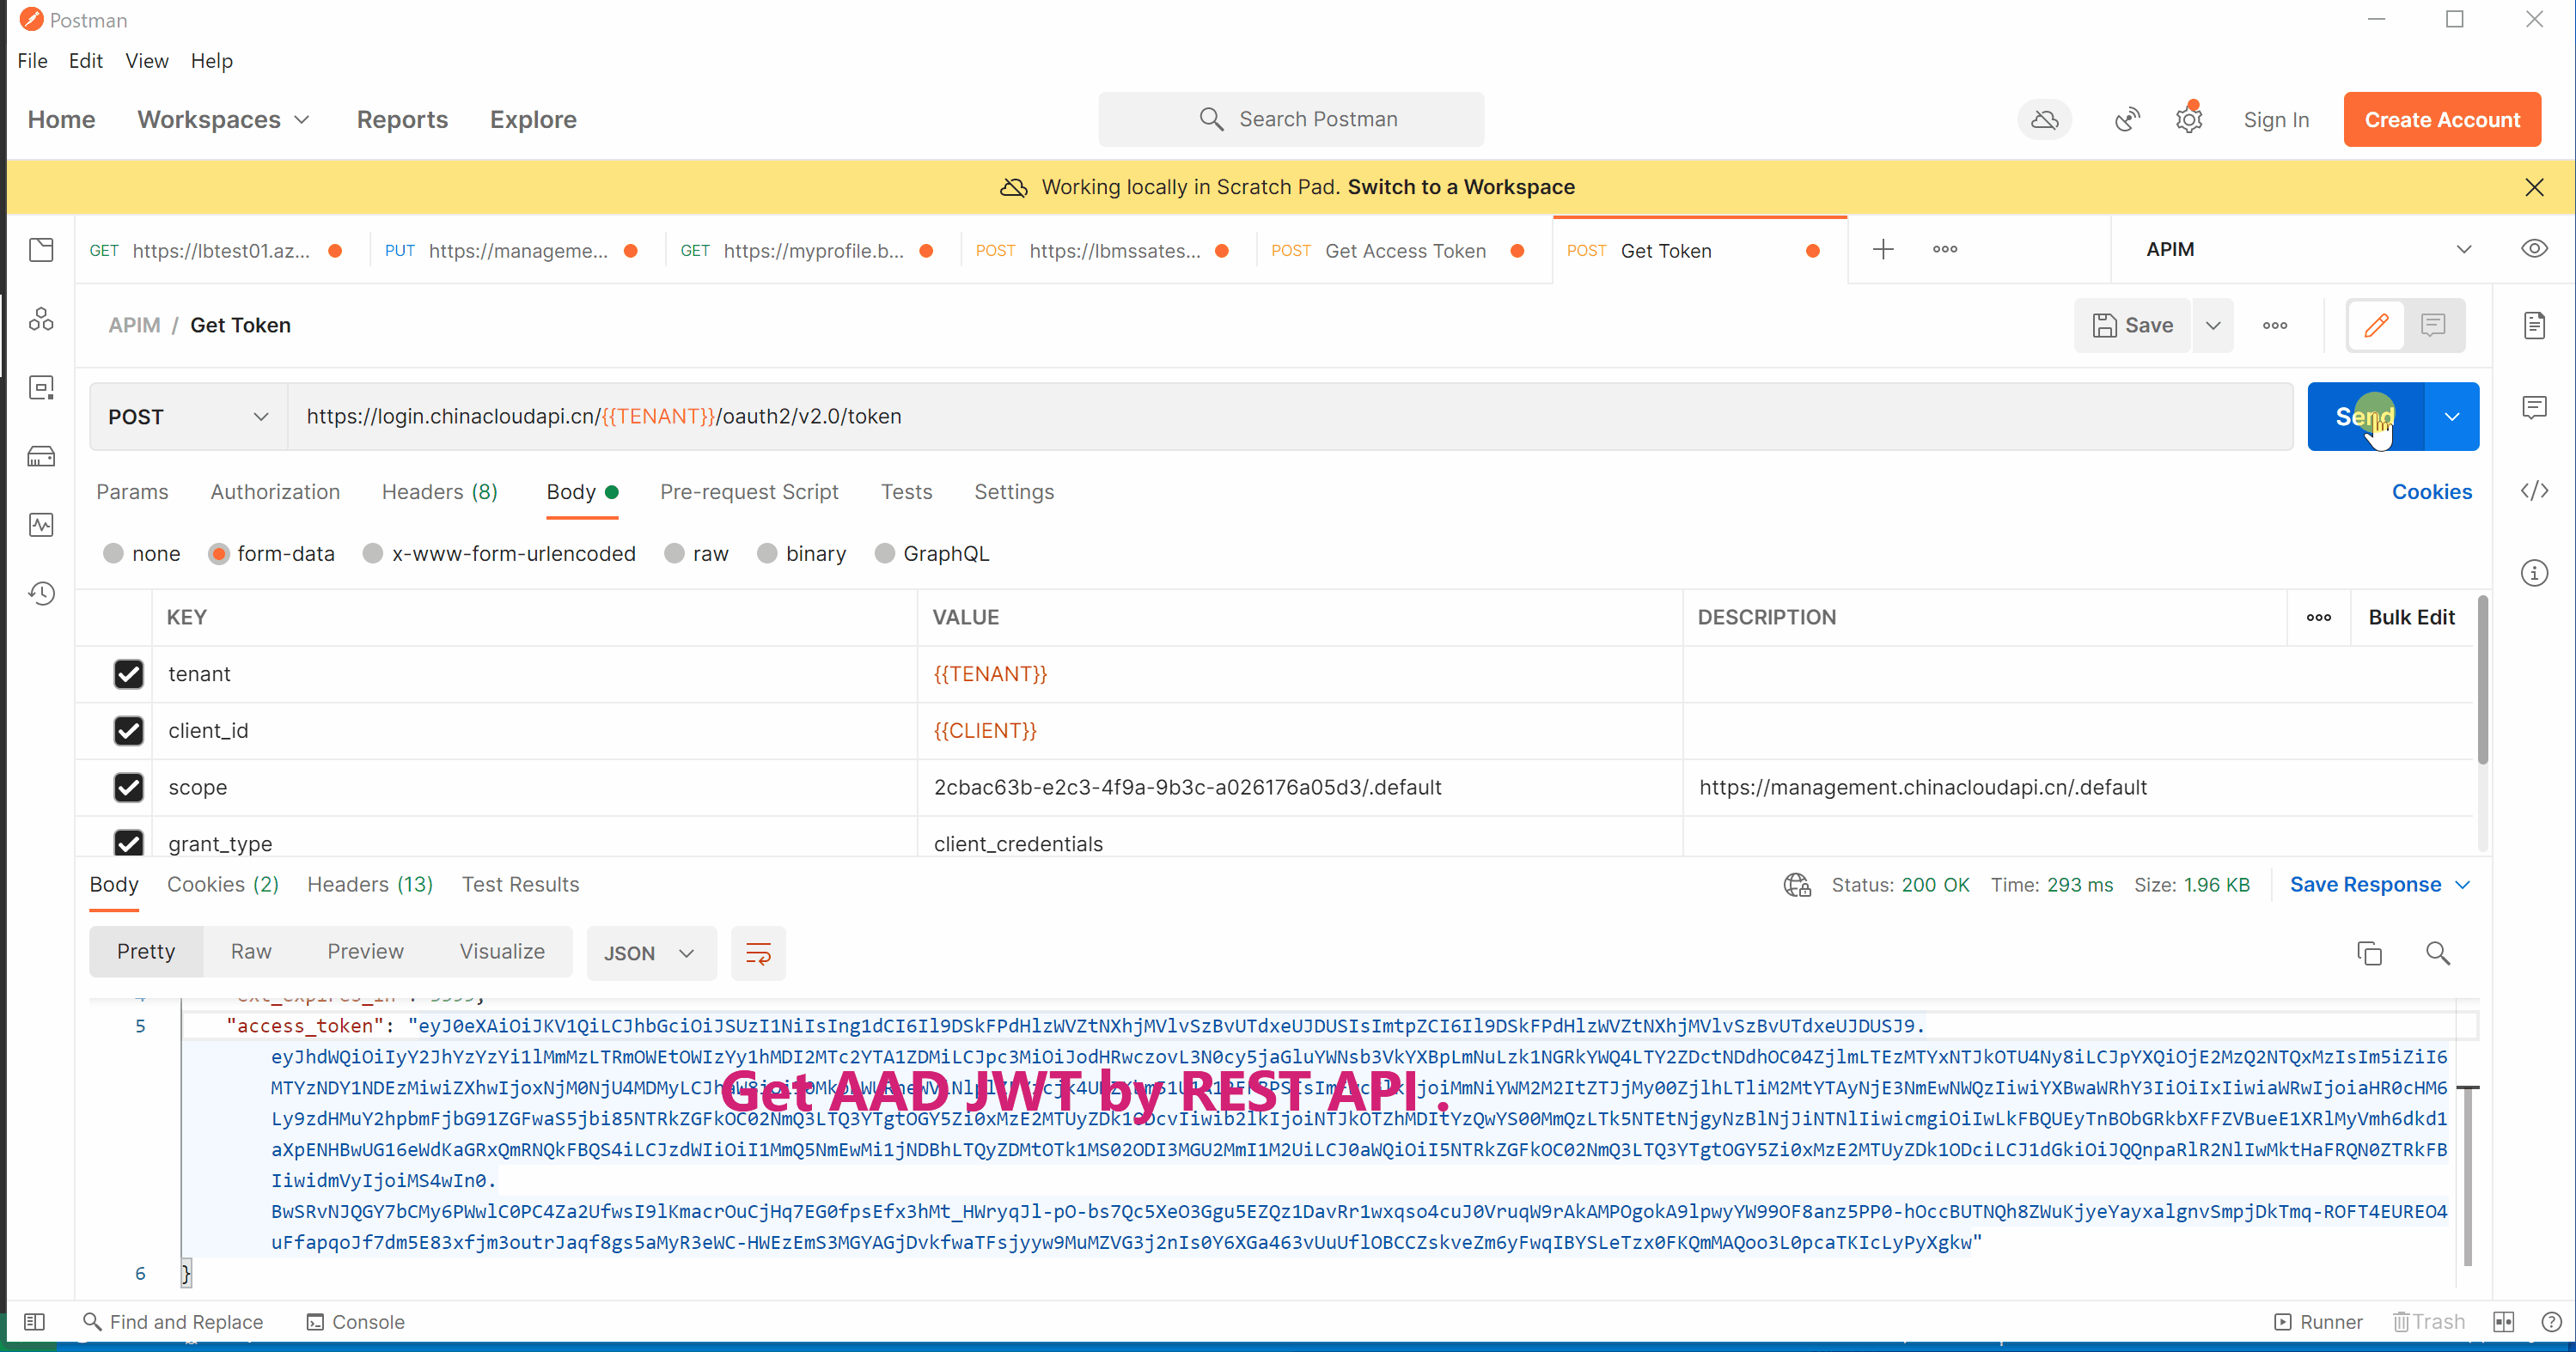Click the environment quick look eye icon
This screenshot has height=1352, width=2576.
(2533, 249)
